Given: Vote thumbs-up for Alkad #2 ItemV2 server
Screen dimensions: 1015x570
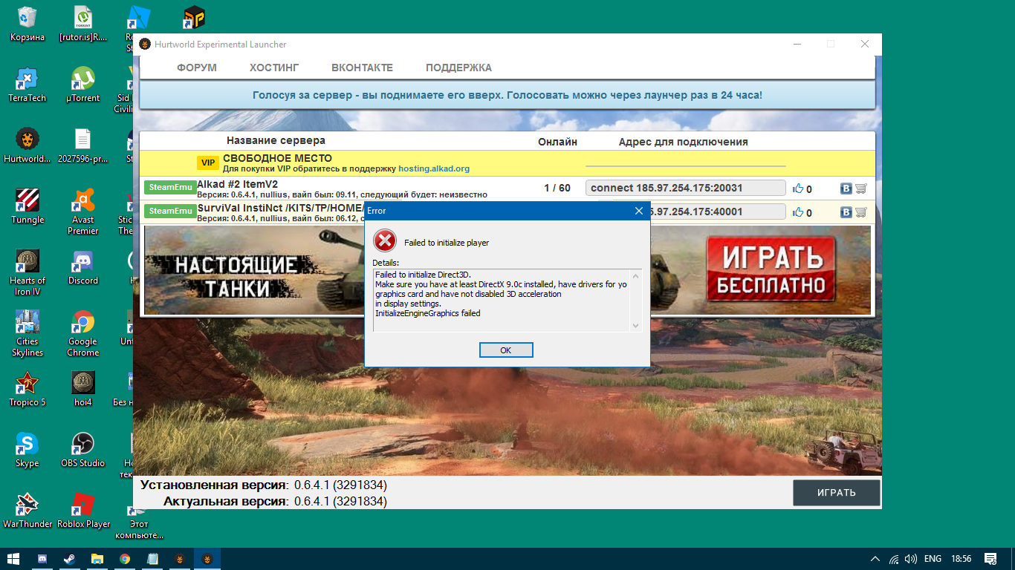Looking at the screenshot, I should click(x=798, y=189).
